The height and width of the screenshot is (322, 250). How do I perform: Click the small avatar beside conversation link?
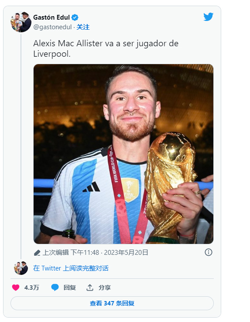(x=21, y=268)
